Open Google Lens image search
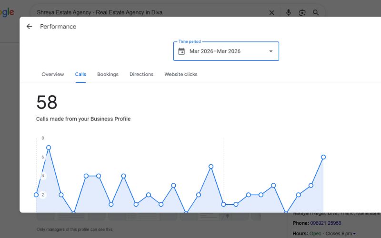Screen dimensions: 381x238 [302, 12]
